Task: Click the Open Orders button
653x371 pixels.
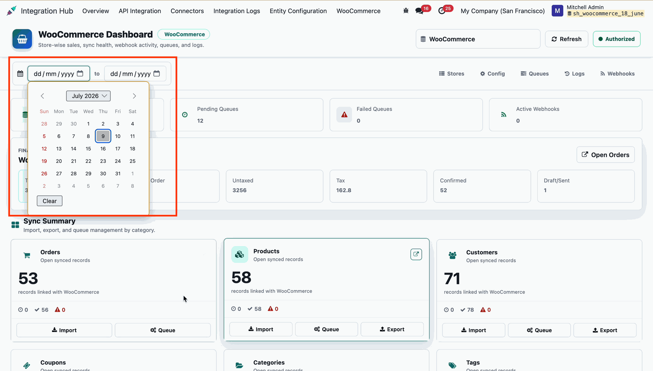Action: (605, 155)
